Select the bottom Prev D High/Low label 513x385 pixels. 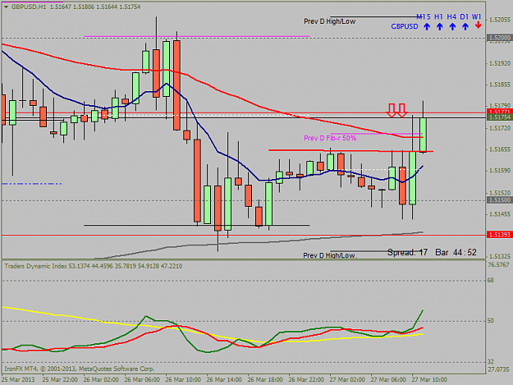pos(329,255)
